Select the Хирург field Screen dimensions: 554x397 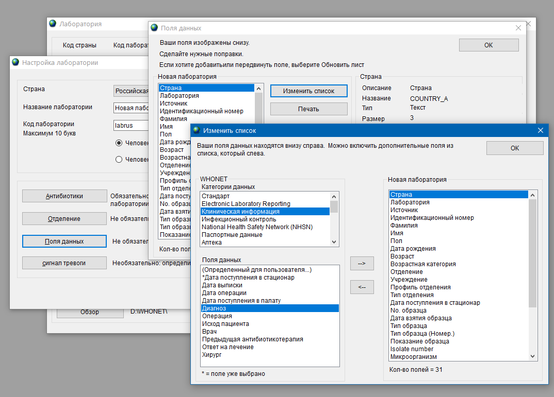tap(270, 355)
